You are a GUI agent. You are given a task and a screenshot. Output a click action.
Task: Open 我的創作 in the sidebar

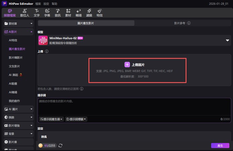(x=14, y=101)
